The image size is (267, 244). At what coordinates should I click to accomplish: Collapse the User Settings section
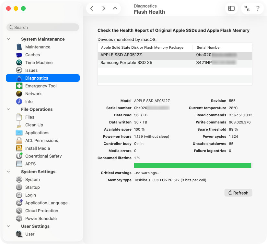click(8, 226)
